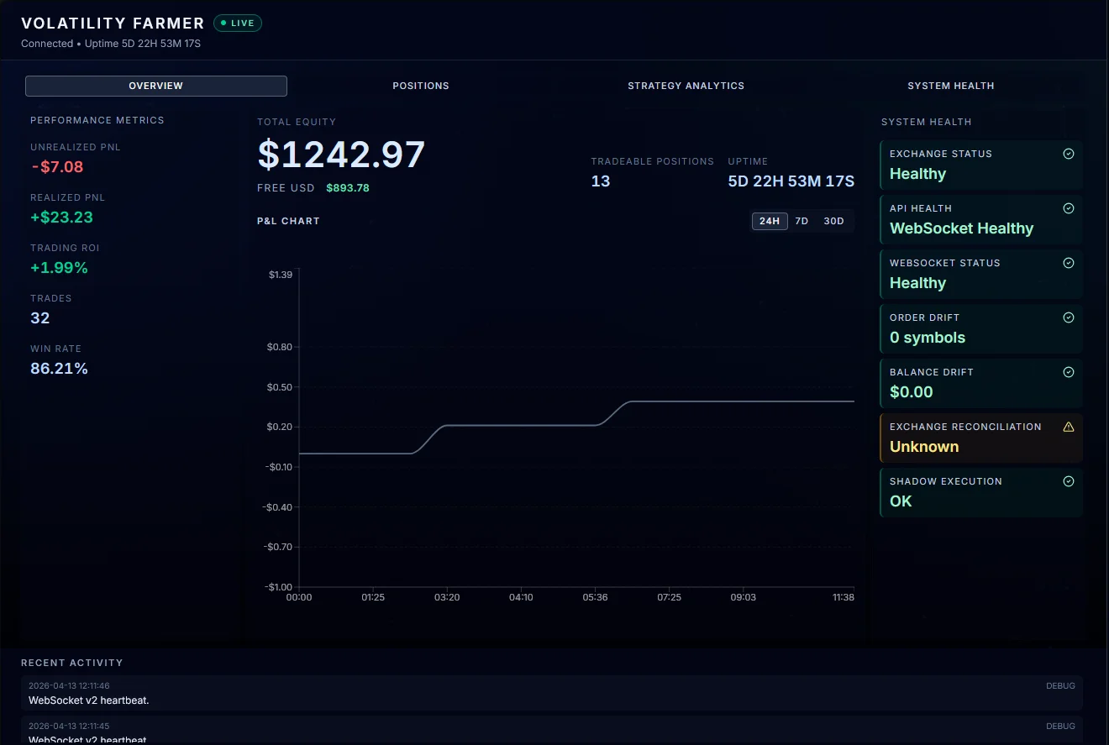This screenshot has height=745, width=1109.
Task: Click the Total Equity $1242.97 value
Action: tap(341, 155)
